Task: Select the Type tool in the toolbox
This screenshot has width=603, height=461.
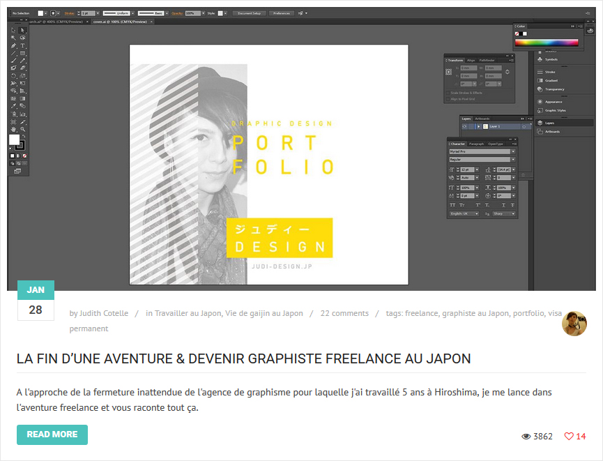Action: [x=23, y=45]
